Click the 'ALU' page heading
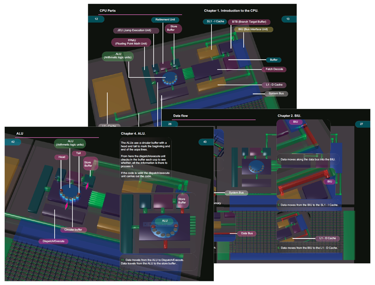Image resolution: width=375 pixels, height=285 pixels. [20, 134]
